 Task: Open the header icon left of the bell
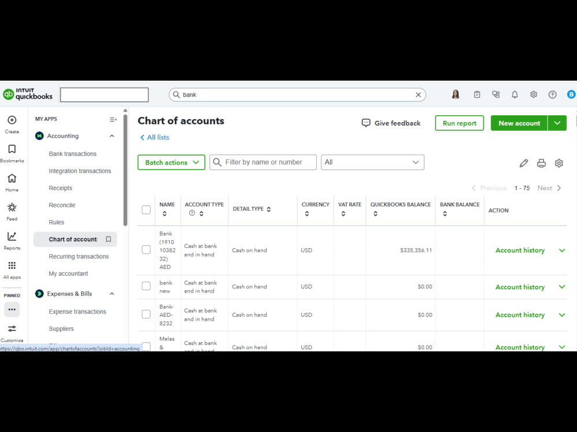(496, 94)
